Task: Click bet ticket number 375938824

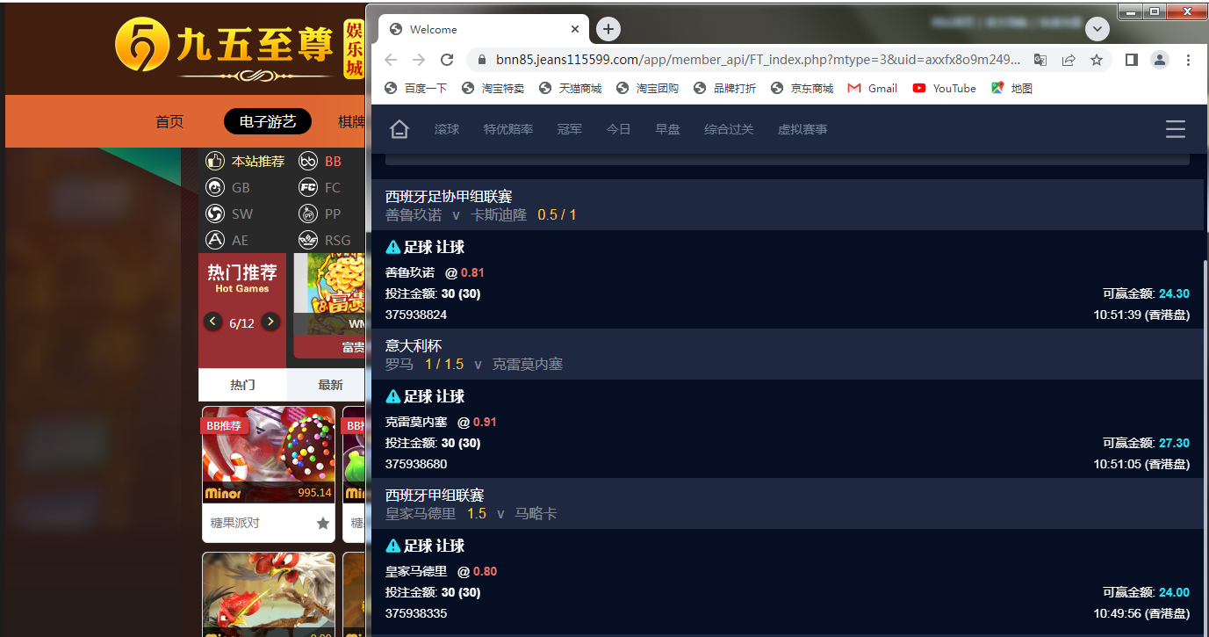Action: (416, 315)
